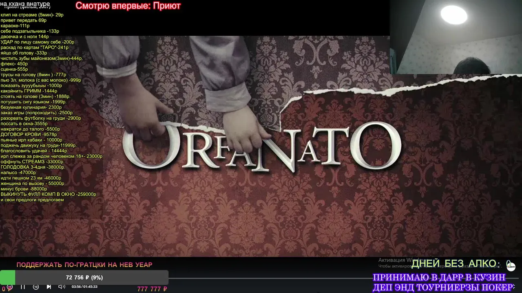
Task: Click 'ПРИНИМАЮ В ДАРР В КУЗИН' banner
Action: [439, 278]
